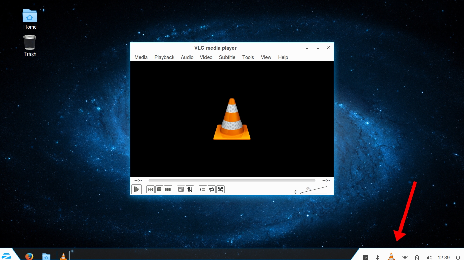
Task: Open the Home folder on desktop
Action: click(30, 19)
